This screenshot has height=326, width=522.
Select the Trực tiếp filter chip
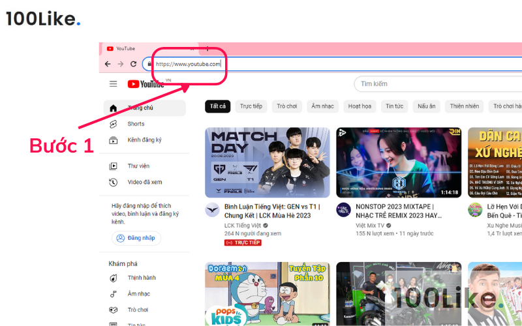coord(251,106)
